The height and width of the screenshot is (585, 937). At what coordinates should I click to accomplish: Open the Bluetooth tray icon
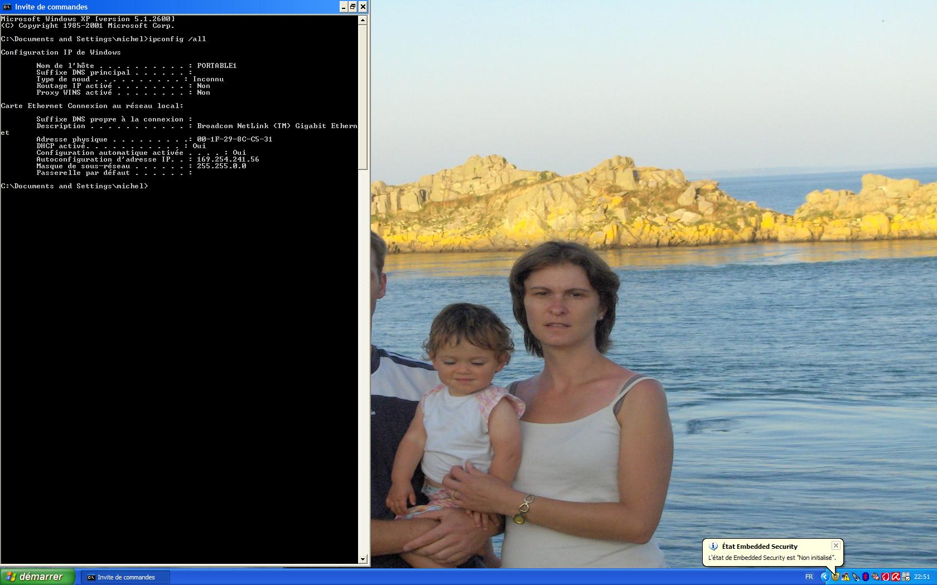(866, 577)
